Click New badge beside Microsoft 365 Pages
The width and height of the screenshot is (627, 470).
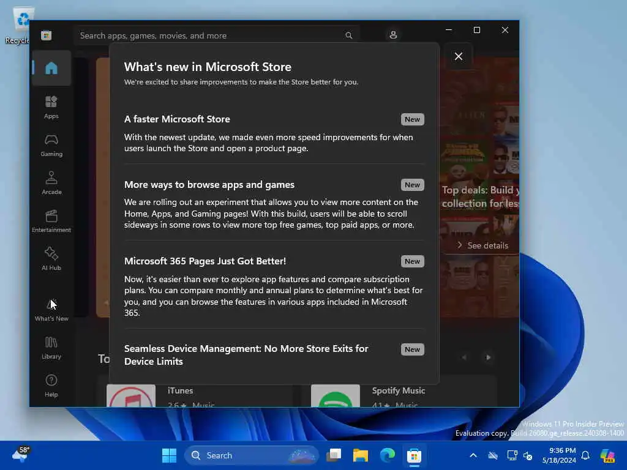[412, 261]
